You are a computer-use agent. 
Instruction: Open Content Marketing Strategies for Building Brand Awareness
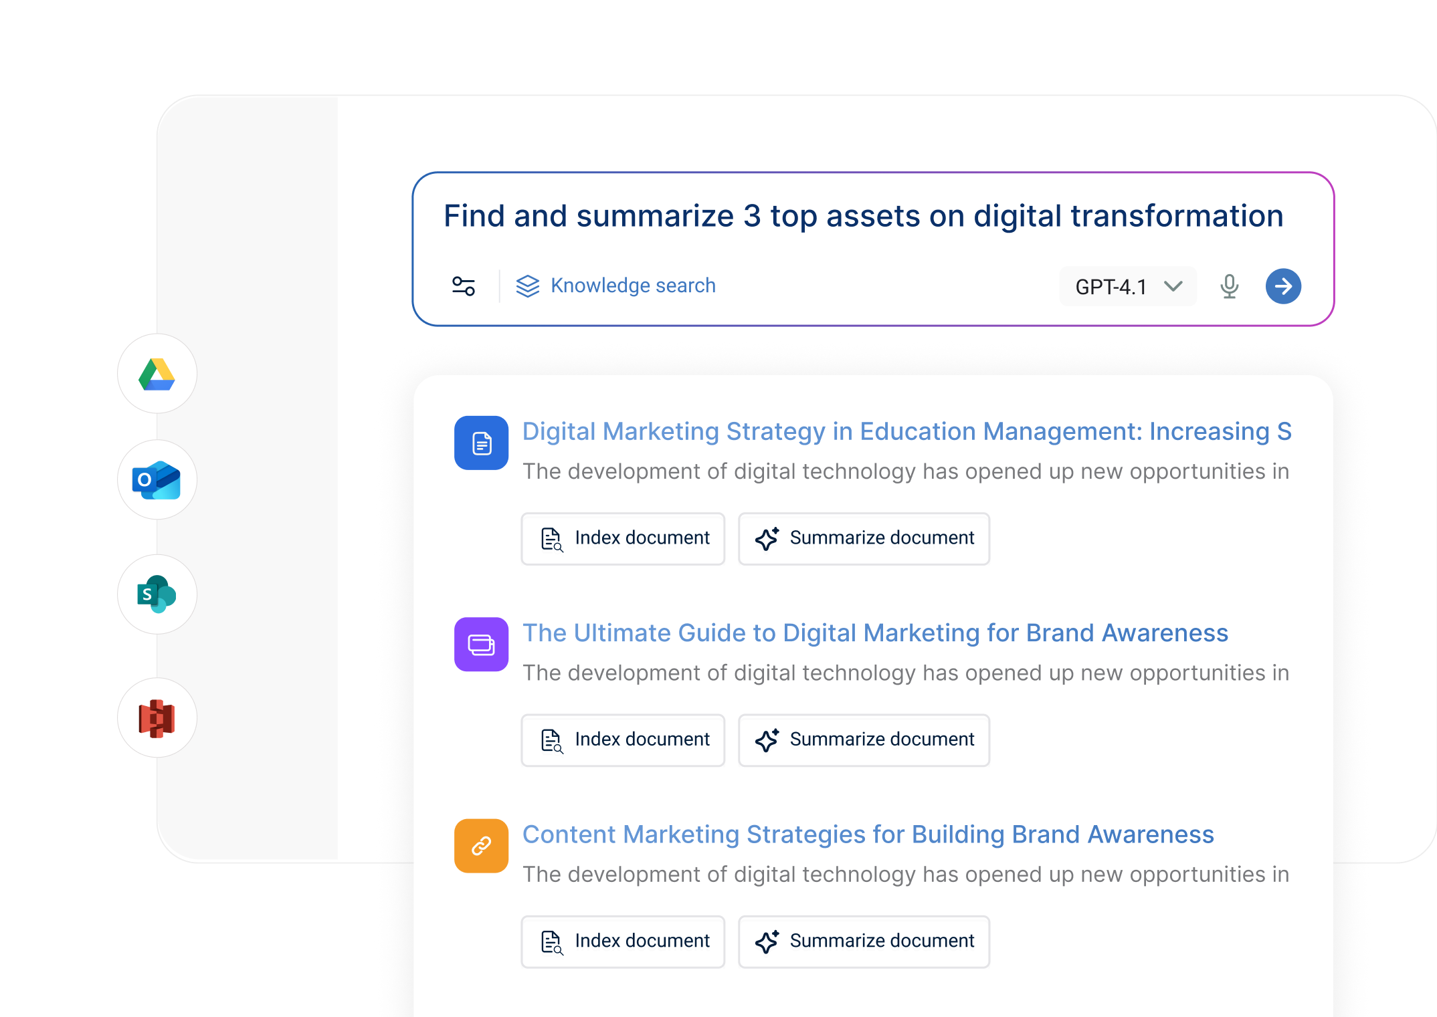[868, 834]
